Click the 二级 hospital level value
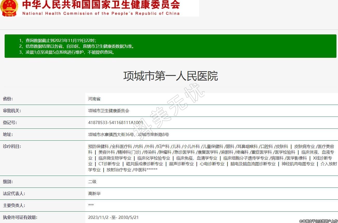 pyautogui.click(x=92, y=182)
